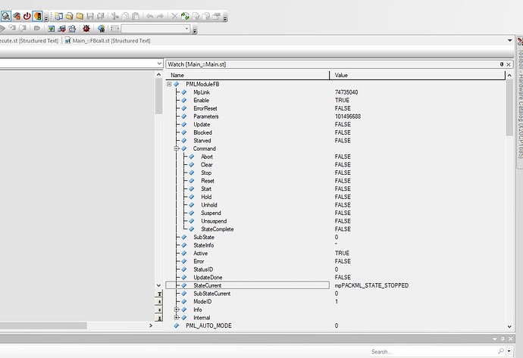The height and width of the screenshot is (358, 523).
Task: Pin the Watch window
Action: [502, 64]
